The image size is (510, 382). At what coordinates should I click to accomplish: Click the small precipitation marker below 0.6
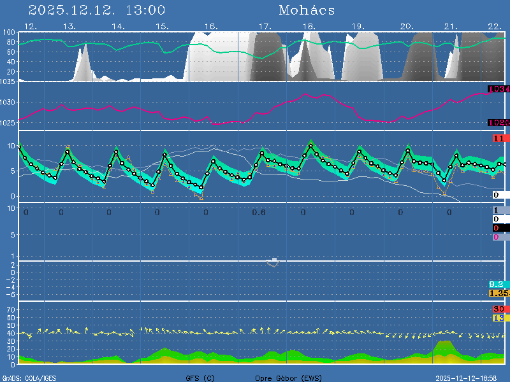click(273, 262)
